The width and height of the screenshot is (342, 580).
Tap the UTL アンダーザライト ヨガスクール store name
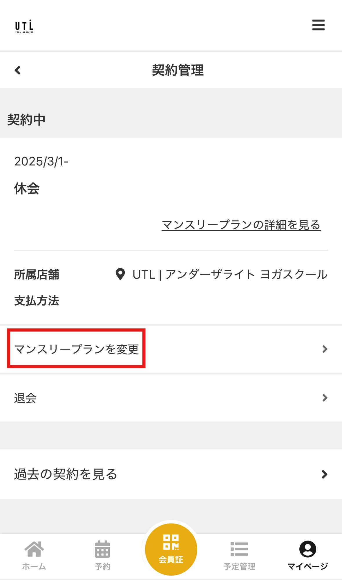click(230, 275)
